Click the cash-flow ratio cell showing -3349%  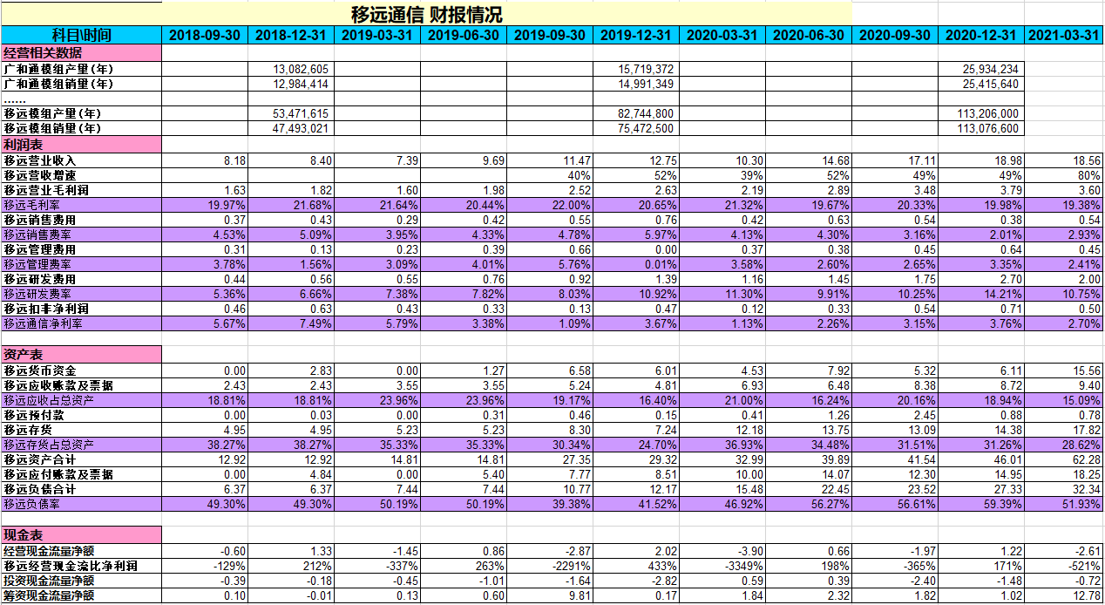722,566
